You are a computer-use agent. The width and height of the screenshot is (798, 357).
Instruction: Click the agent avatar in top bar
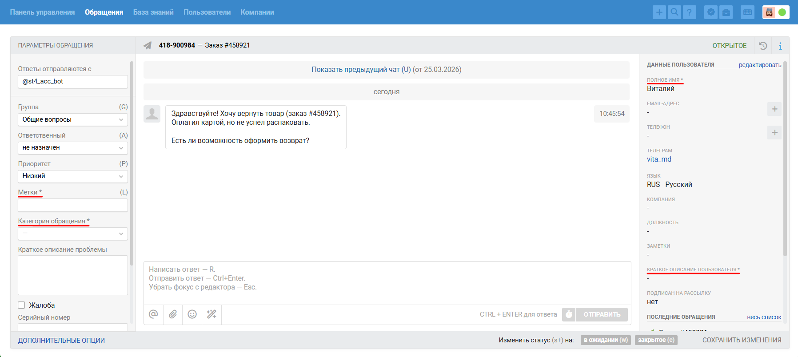click(769, 12)
